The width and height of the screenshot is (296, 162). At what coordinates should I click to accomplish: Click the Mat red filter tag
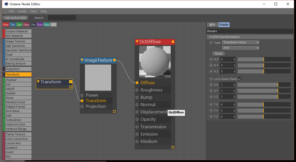(x=6, y=25)
